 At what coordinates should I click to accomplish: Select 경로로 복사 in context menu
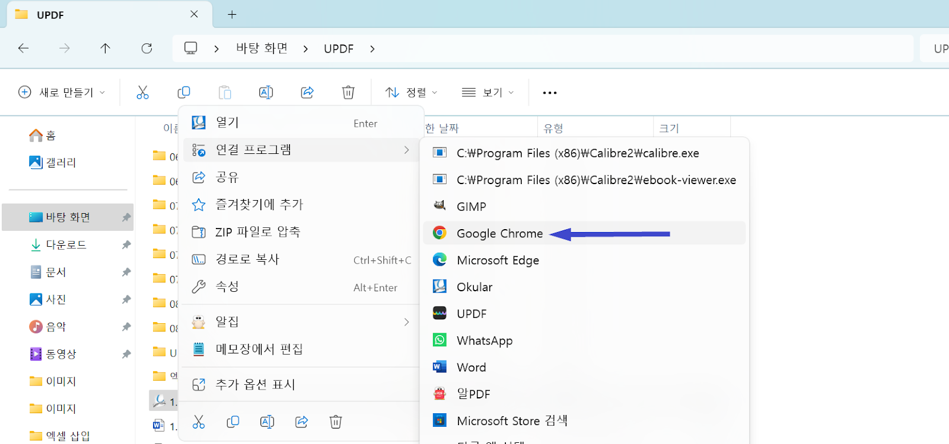(x=301, y=259)
